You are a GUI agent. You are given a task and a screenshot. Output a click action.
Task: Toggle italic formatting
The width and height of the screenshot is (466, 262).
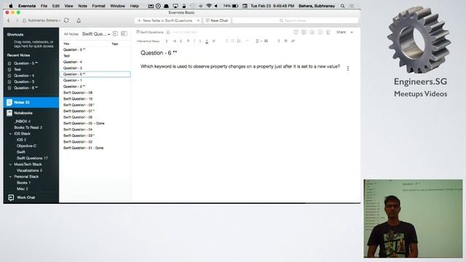tap(194, 41)
